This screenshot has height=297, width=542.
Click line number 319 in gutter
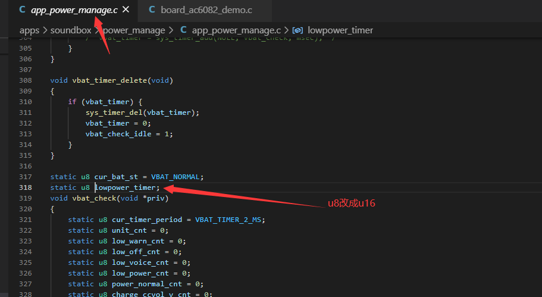coord(25,198)
